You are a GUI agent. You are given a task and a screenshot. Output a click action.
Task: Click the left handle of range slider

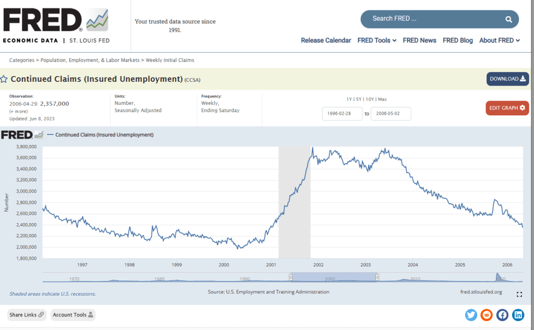coord(291,277)
